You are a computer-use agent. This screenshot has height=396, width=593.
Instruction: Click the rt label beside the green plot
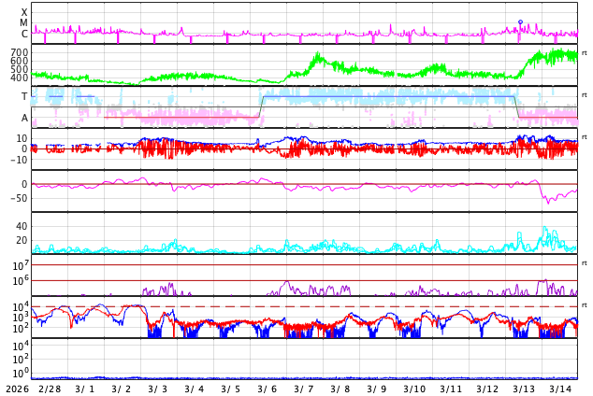point(585,53)
